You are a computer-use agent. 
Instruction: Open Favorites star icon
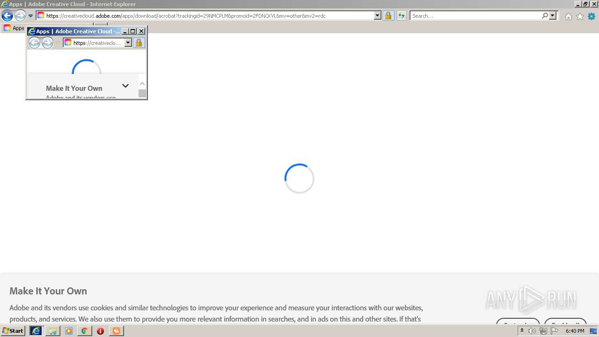580,16
